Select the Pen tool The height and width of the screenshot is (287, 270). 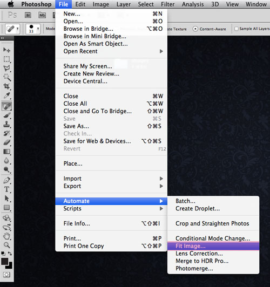7,180
